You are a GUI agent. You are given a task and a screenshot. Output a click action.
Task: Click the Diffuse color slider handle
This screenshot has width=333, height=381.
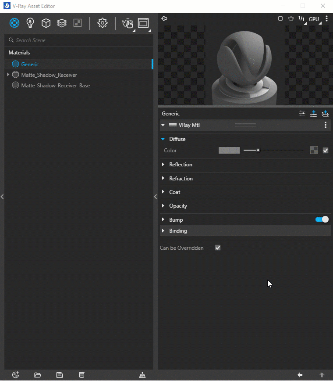tap(258, 151)
